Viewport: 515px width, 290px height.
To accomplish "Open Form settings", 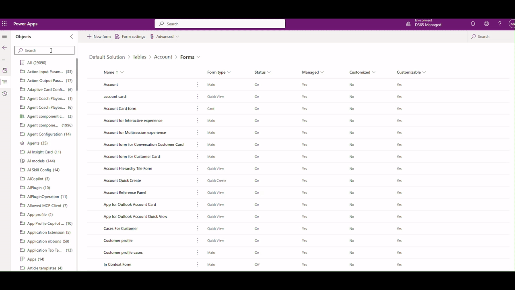I will pyautogui.click(x=130, y=37).
